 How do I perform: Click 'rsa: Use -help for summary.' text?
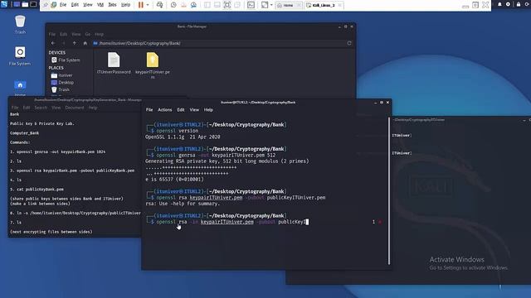(x=183, y=204)
